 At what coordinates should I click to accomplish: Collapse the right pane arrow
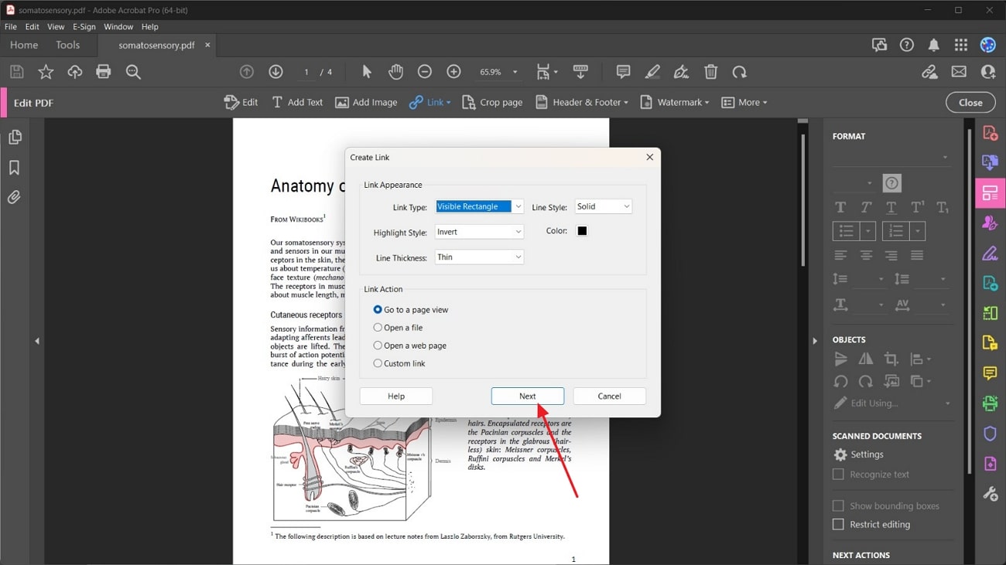click(x=815, y=341)
